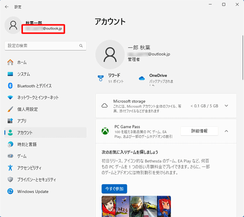Click the 時刻と言語 globe icon
Viewport: 244px width, 217px height.
point(10,144)
